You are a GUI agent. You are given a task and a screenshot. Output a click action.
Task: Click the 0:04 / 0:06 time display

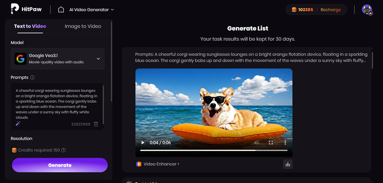point(160,143)
